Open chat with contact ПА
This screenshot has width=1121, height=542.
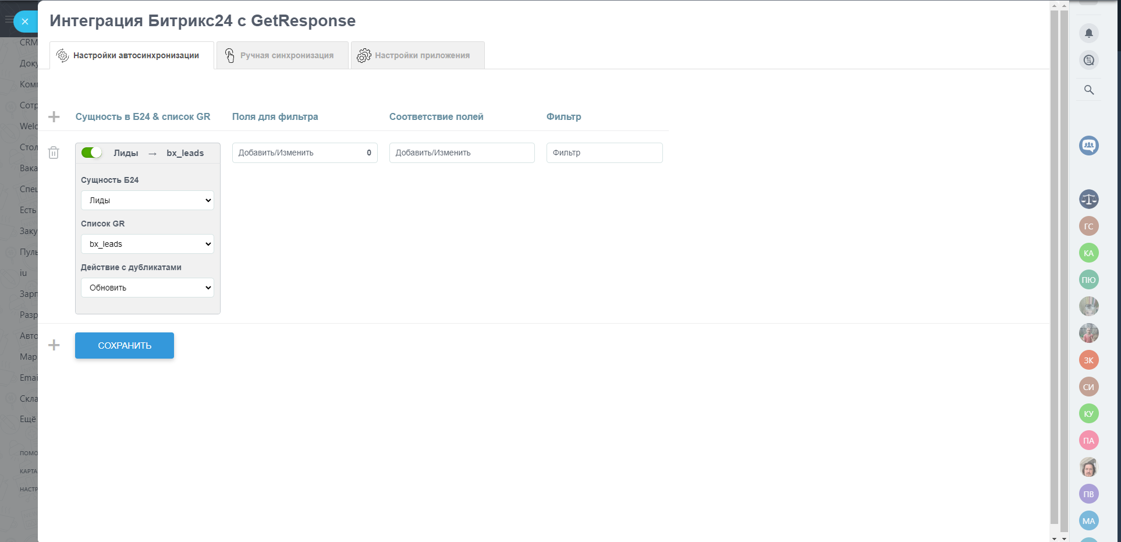tap(1089, 440)
